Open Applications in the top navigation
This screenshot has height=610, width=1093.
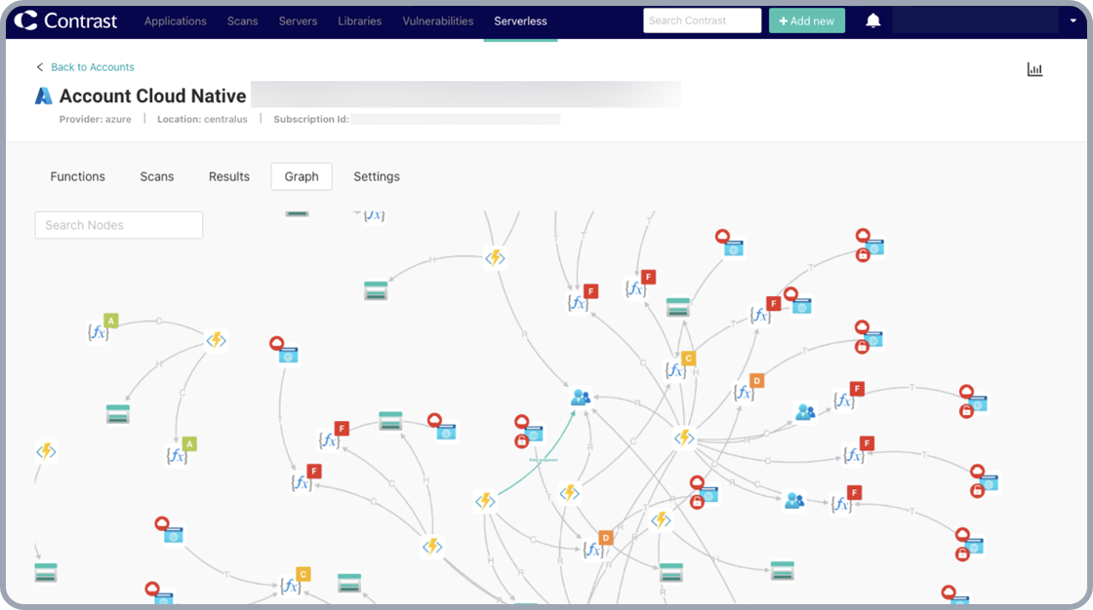pos(176,20)
